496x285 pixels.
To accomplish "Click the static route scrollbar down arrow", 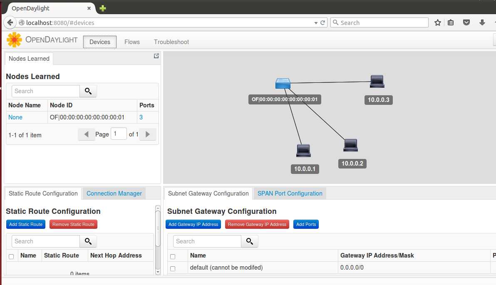I will [158, 272].
